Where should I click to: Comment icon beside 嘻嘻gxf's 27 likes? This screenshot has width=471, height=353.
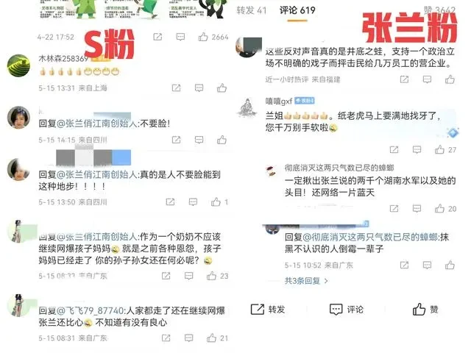[417, 149]
